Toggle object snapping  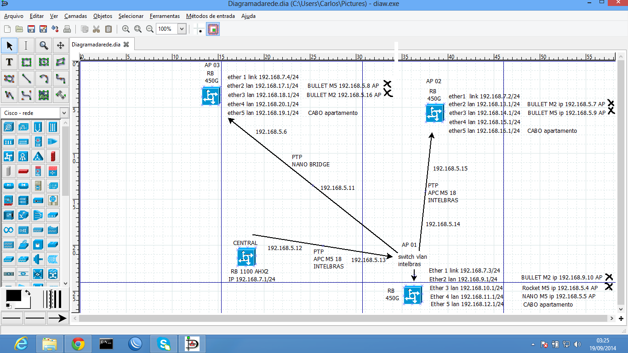tap(213, 29)
